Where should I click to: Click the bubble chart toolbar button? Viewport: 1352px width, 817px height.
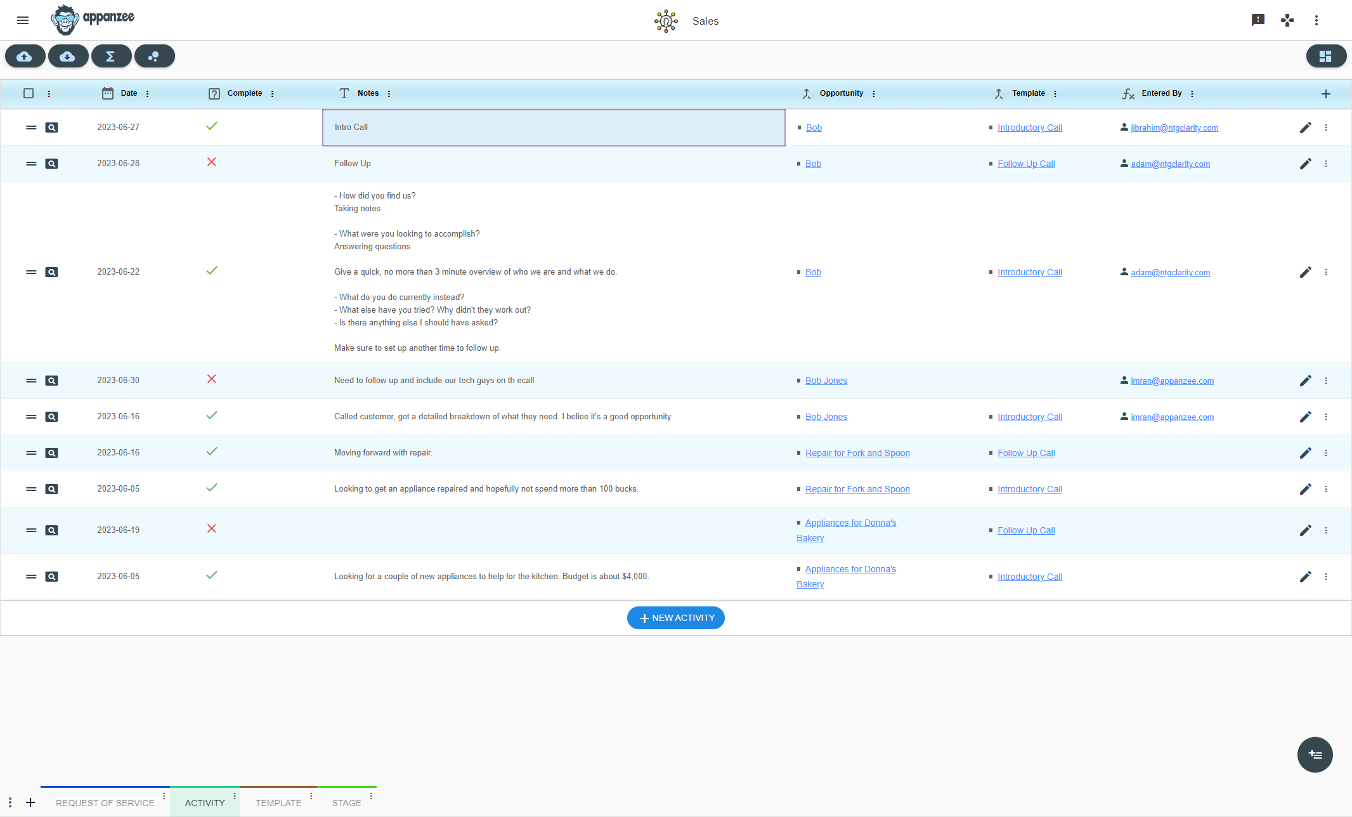point(154,56)
